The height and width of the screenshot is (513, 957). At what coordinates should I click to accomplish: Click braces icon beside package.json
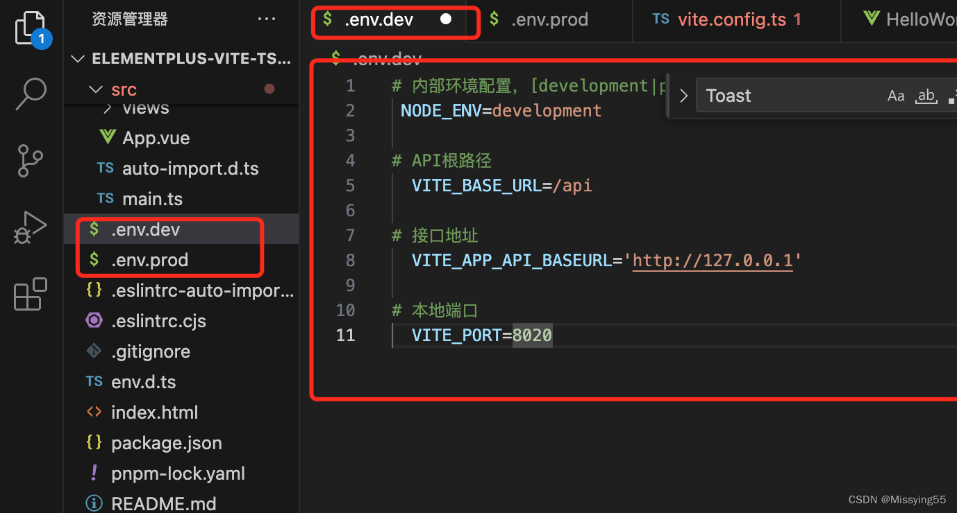click(94, 442)
